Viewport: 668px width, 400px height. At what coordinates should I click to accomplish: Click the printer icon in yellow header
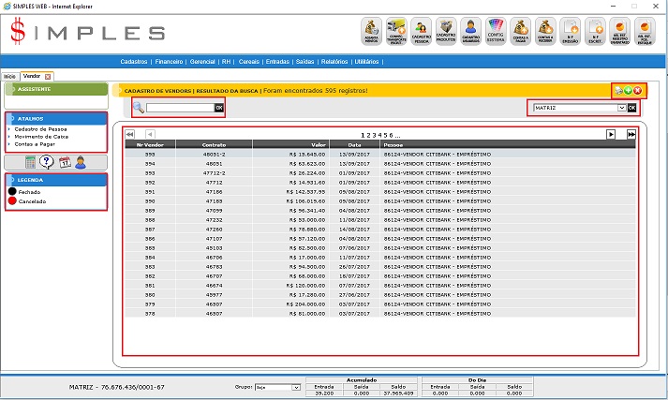pyautogui.click(x=617, y=91)
